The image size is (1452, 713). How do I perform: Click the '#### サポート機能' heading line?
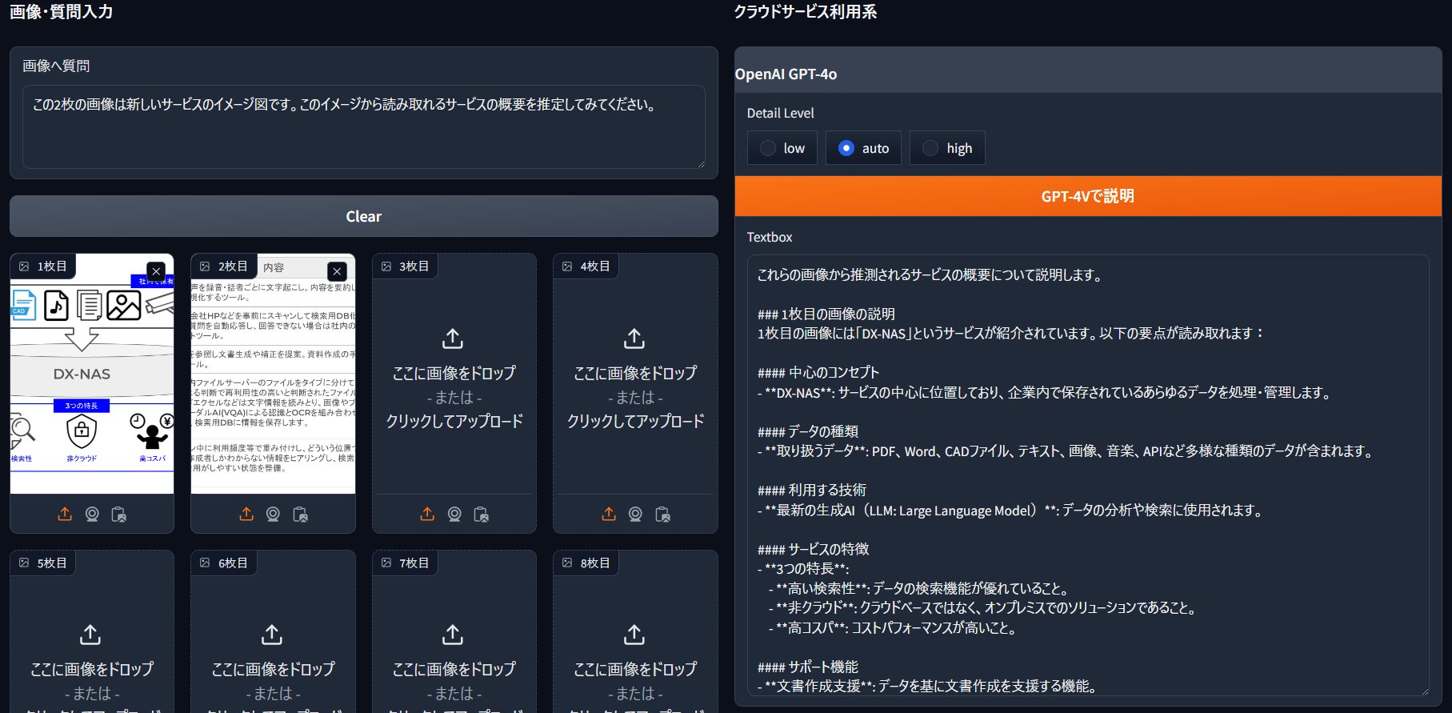[x=808, y=667]
